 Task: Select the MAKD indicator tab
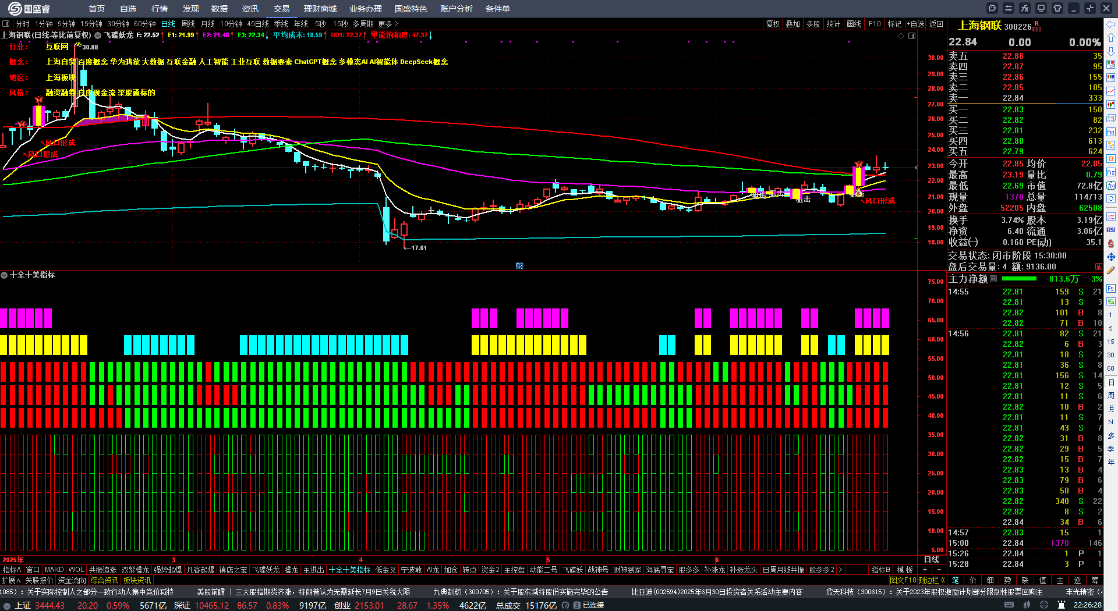(54, 570)
